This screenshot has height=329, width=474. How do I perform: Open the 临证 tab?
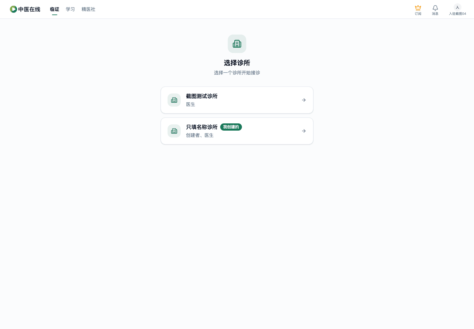(55, 9)
